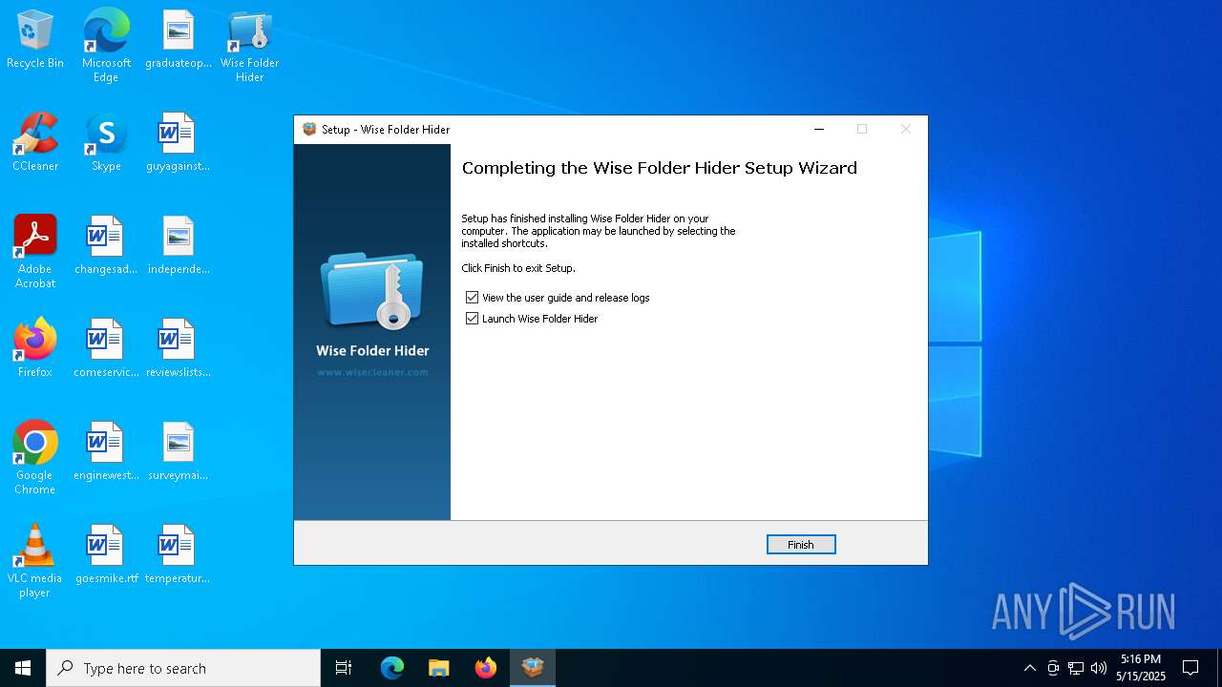Launch Edge from the taskbar
1222x687 pixels.
tap(392, 668)
